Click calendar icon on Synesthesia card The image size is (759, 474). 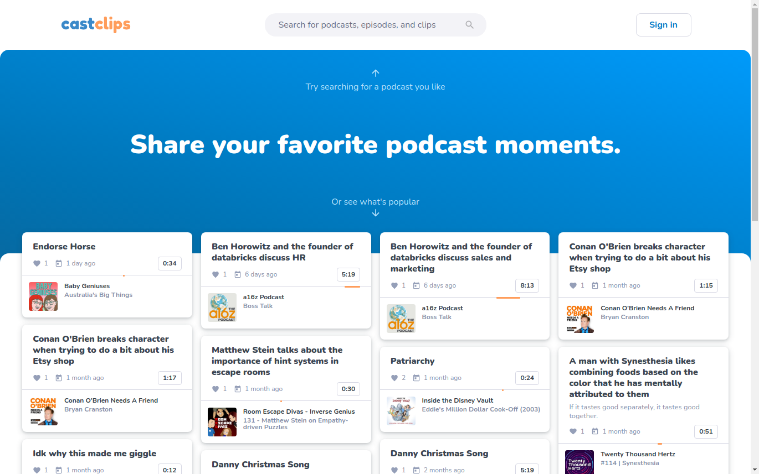(596, 431)
